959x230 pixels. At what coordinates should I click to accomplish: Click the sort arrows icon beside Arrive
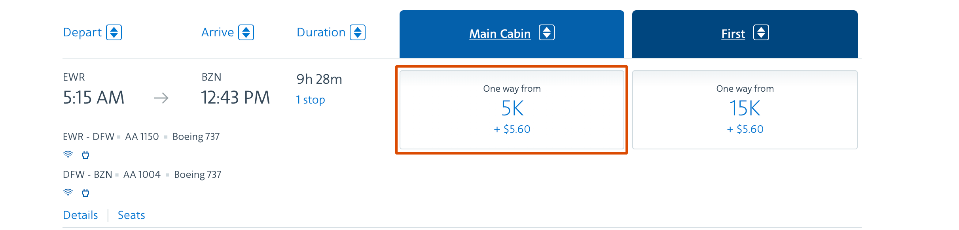(x=246, y=32)
